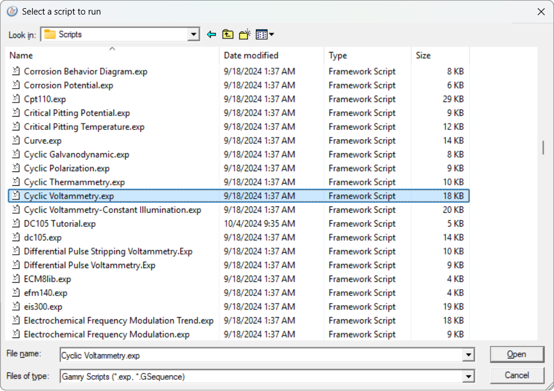Select file name Electrochemical Frequency Modulation Trend.exp
Screen dimensions: 554x391
click(119, 320)
